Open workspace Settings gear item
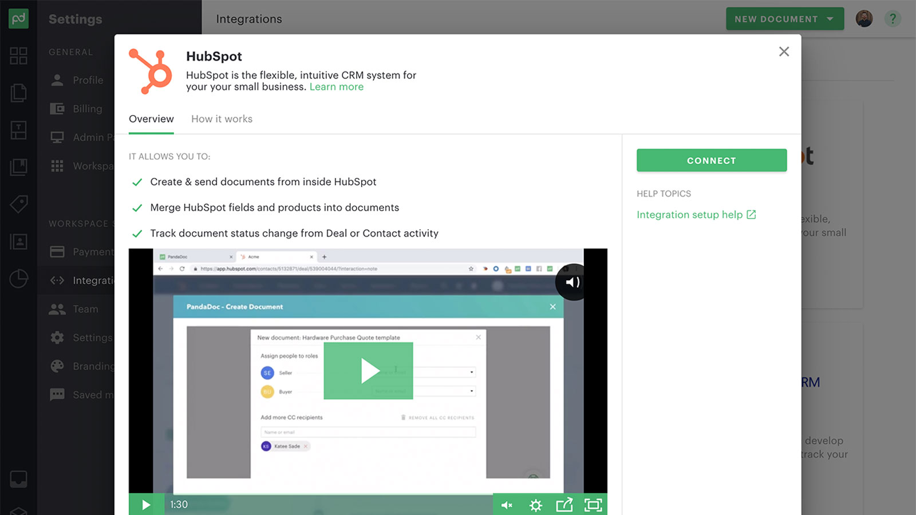The image size is (916, 515). pos(76,338)
